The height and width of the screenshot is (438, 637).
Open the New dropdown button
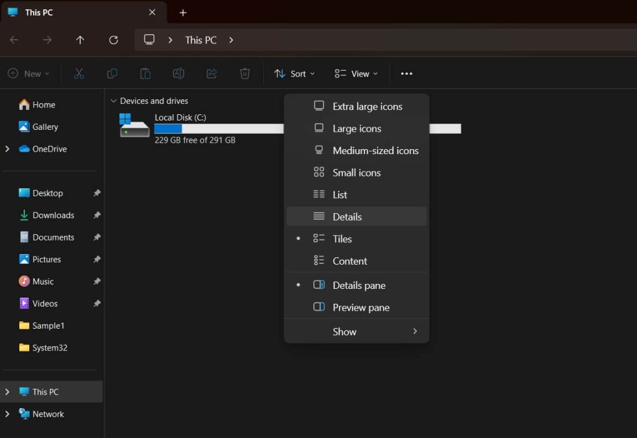click(29, 73)
